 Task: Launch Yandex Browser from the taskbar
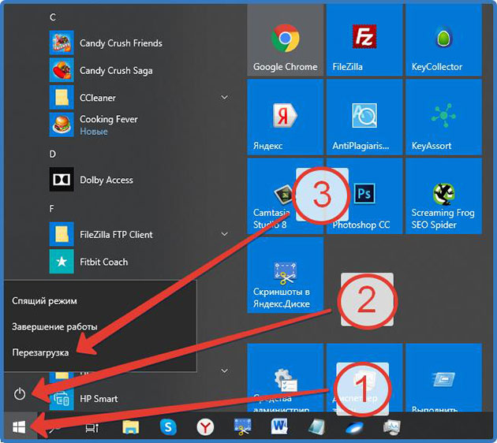pos(205,427)
